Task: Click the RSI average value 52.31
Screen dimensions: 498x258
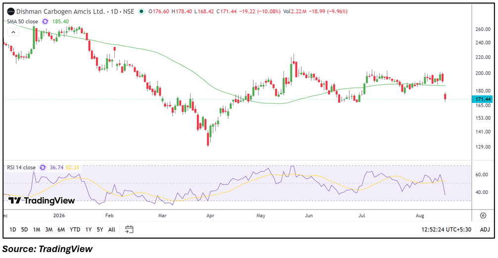Action: (x=72, y=167)
